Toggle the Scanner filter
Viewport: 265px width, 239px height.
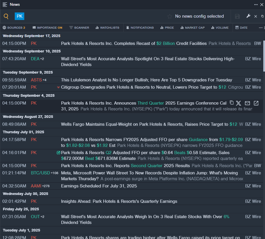pos(79,28)
